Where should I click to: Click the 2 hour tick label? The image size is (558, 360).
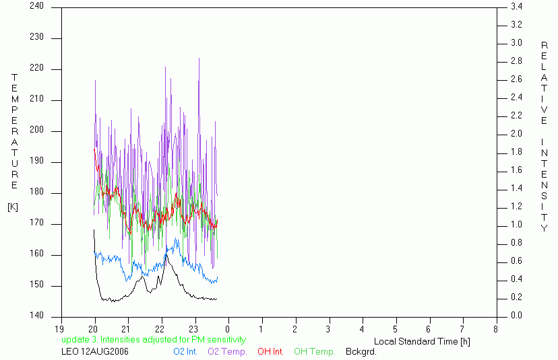tap(294, 329)
